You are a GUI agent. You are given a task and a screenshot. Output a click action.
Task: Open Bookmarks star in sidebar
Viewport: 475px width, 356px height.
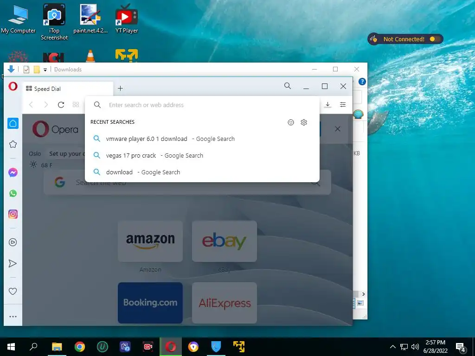click(x=13, y=145)
